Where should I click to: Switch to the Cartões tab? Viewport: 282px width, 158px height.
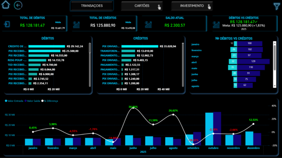click(142, 6)
